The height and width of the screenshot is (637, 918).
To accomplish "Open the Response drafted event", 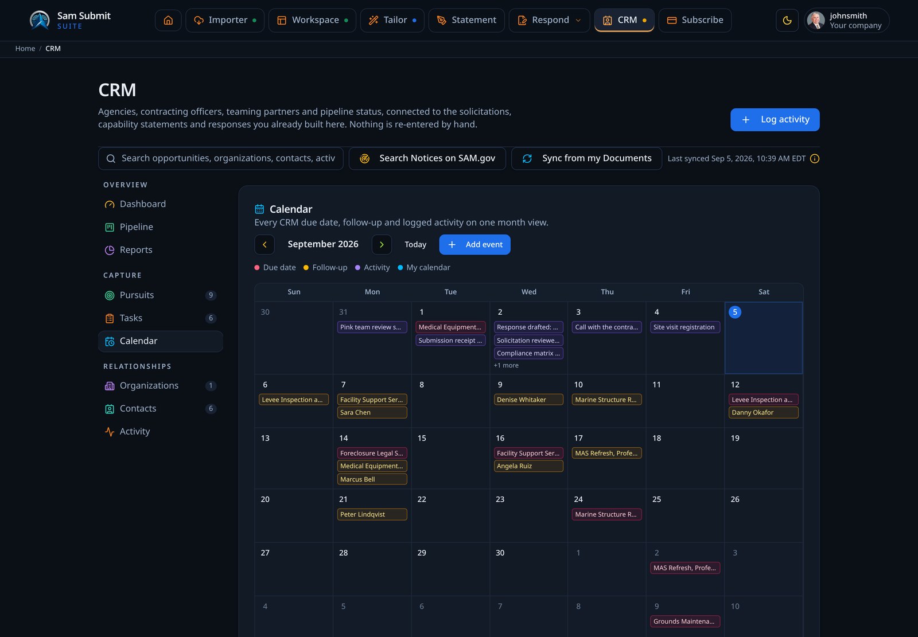I will pos(528,327).
